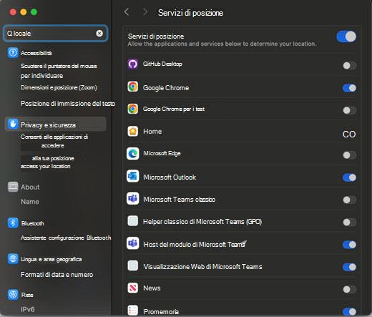Click the Servizi di posizione window title
This screenshot has height=317, width=372.
tap(190, 13)
